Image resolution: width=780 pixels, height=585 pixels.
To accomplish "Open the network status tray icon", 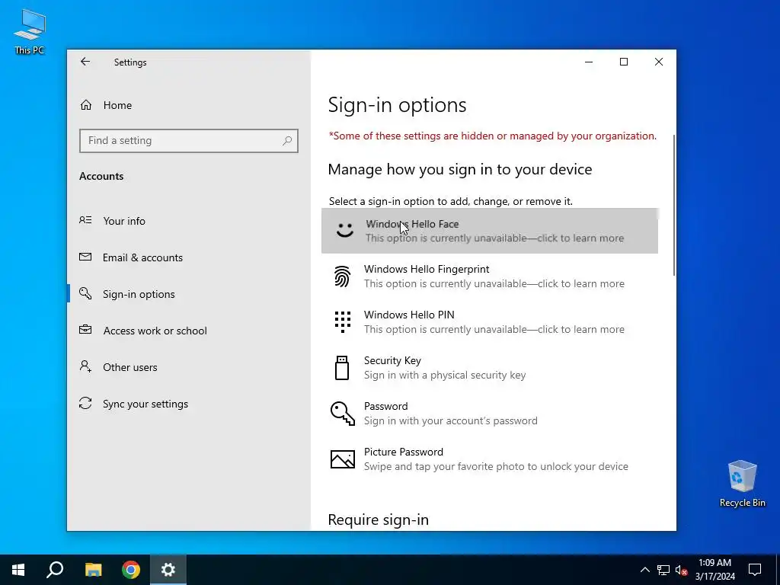I will pyautogui.click(x=663, y=570).
